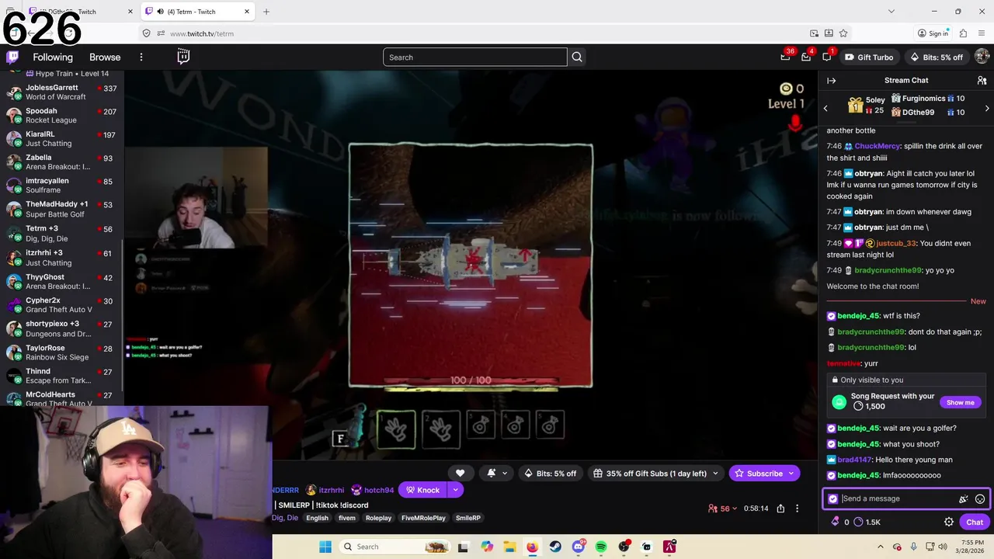Click the heart follow button
Screen dimensions: 994x559
pyautogui.click(x=460, y=473)
